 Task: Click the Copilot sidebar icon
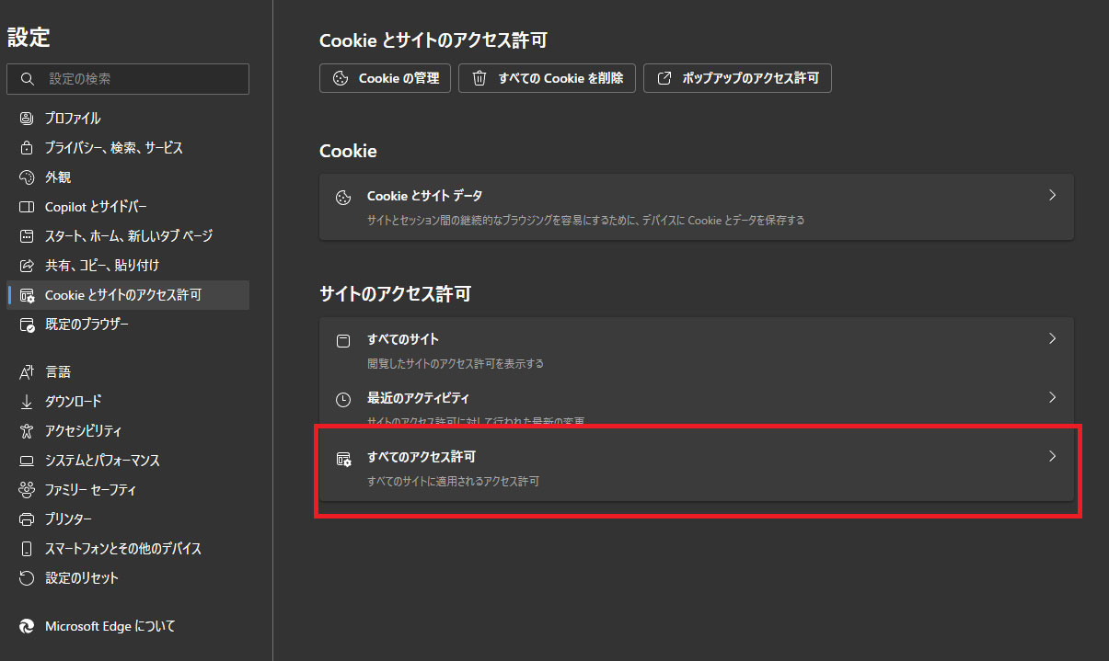click(27, 207)
